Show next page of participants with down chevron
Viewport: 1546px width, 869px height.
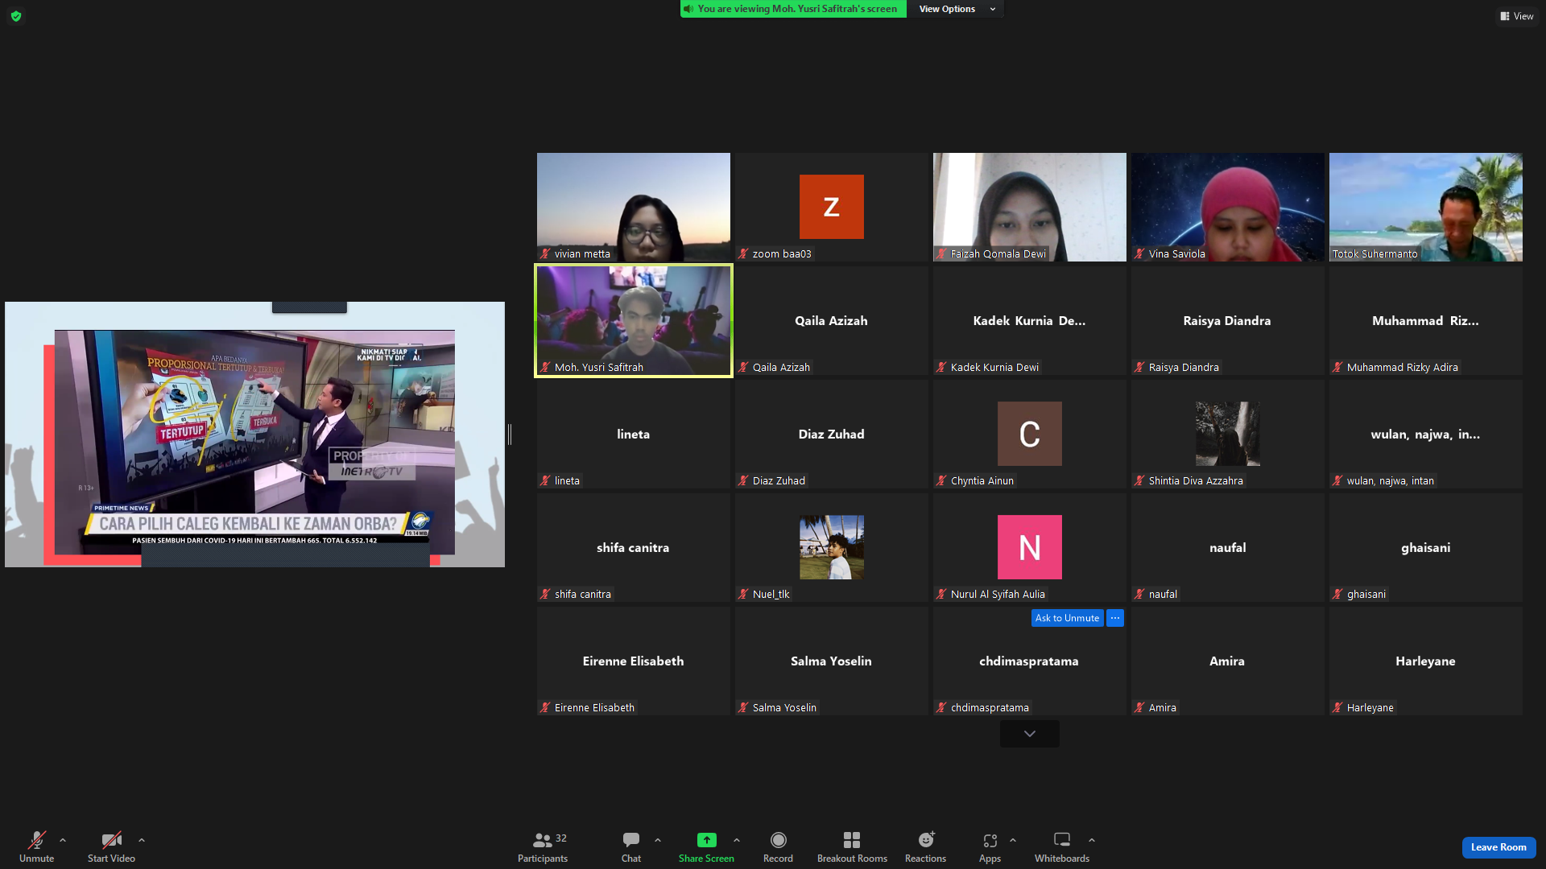click(1030, 734)
